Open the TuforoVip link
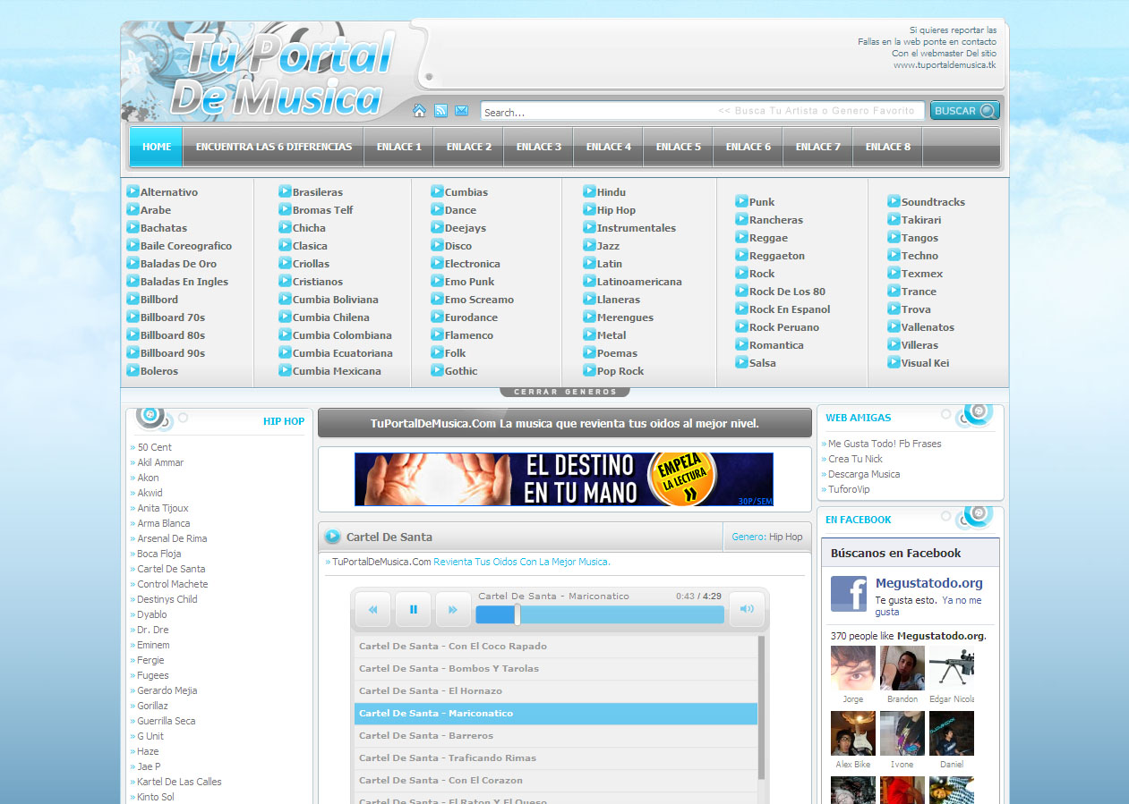 pyautogui.click(x=849, y=489)
